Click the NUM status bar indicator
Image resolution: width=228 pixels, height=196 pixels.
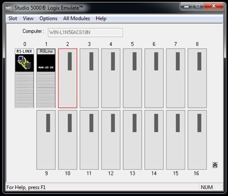(207, 187)
